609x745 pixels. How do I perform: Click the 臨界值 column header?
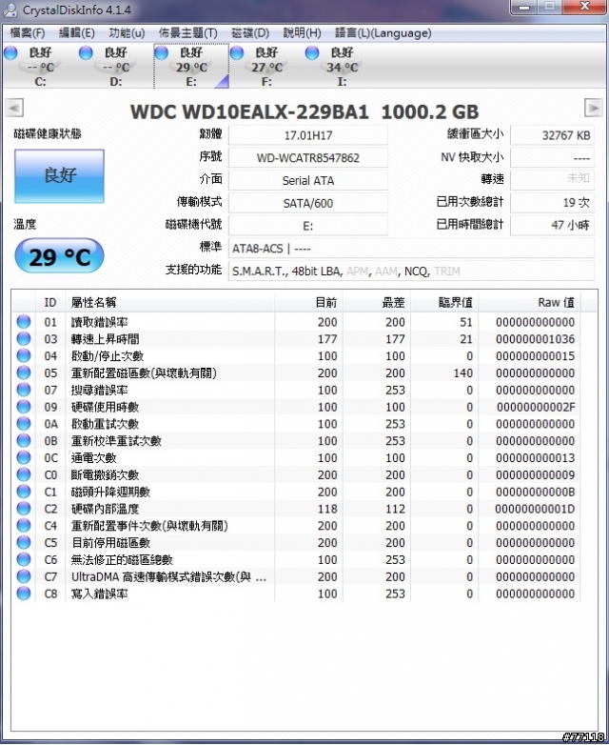point(444,302)
